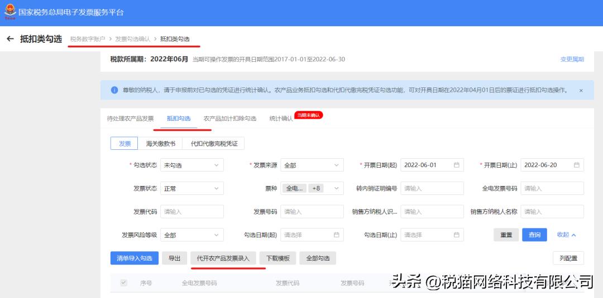Click the 序号 column header
This screenshot has height=298, width=603.
click(x=146, y=283)
